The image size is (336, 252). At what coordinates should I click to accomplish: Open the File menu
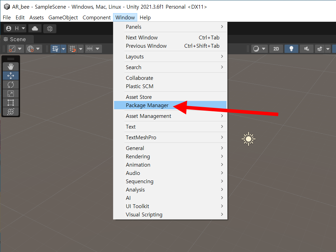pos(7,18)
